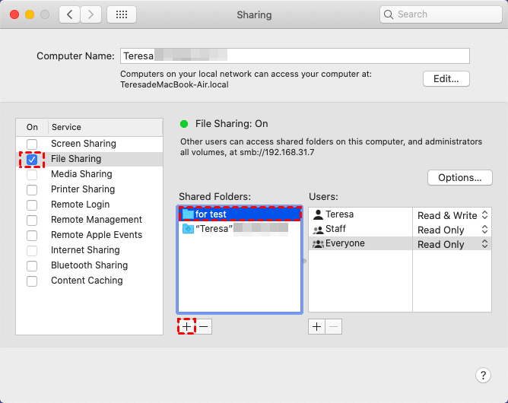Screen dimensions: 508x403
Task: Enable the Screen Sharing checkbox
Action: pyautogui.click(x=32, y=144)
